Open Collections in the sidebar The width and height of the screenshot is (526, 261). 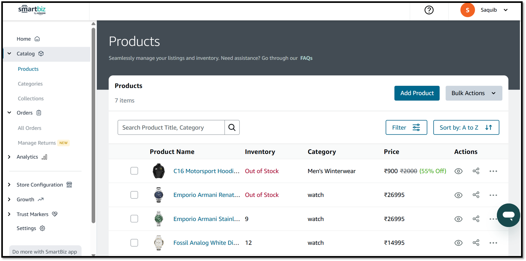[x=31, y=98]
